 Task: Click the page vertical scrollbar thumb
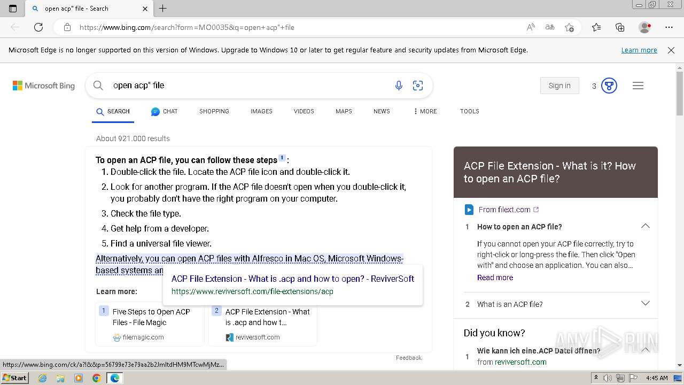tap(680, 94)
